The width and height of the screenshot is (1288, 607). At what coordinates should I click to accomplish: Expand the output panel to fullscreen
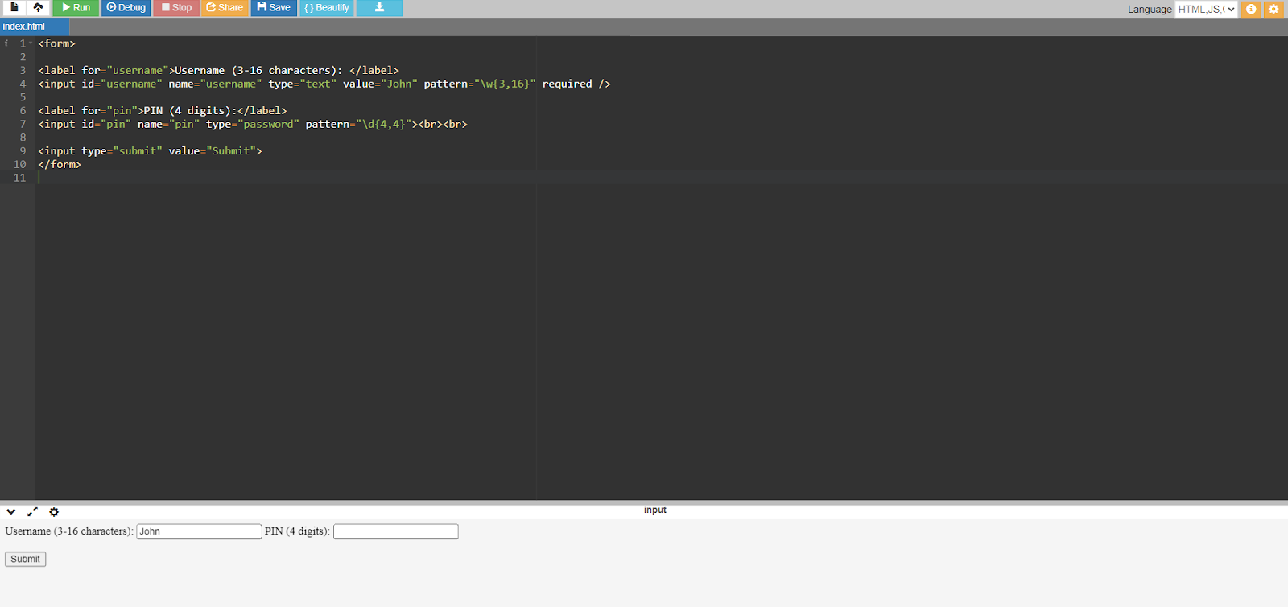[32, 511]
